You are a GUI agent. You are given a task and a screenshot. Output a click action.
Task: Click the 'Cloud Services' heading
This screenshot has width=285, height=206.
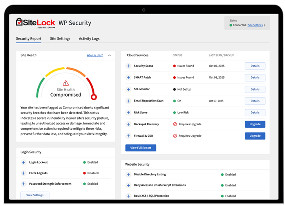click(x=137, y=55)
